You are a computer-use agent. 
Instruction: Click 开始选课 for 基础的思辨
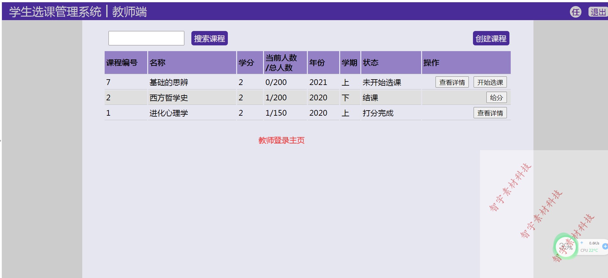pos(490,82)
